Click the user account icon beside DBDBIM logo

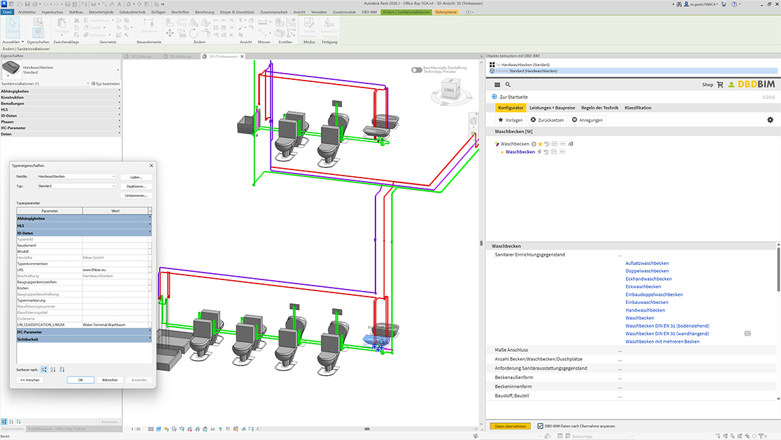pyautogui.click(x=731, y=85)
